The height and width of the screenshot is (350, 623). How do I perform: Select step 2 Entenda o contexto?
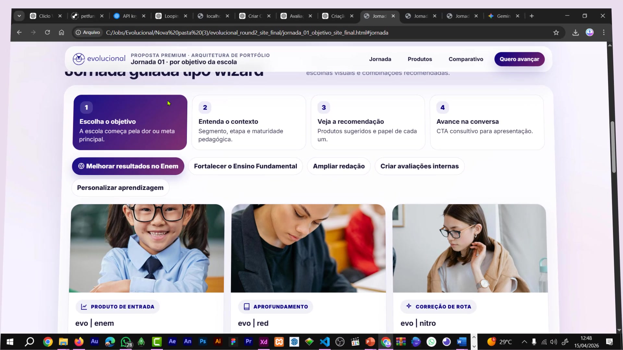pos(249,122)
